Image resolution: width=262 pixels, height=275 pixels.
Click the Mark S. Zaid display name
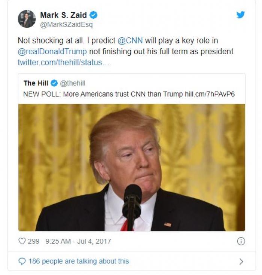tap(64, 15)
